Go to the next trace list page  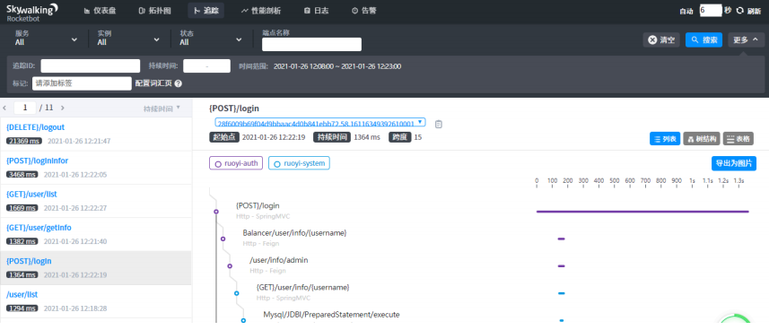click(62, 108)
